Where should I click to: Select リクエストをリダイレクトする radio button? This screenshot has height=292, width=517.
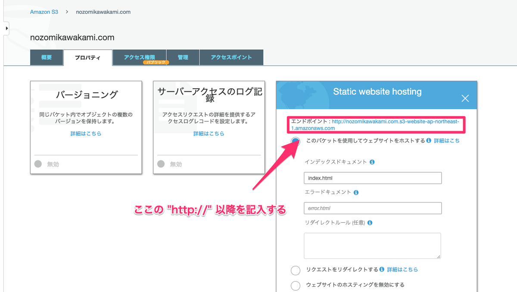tap(296, 270)
